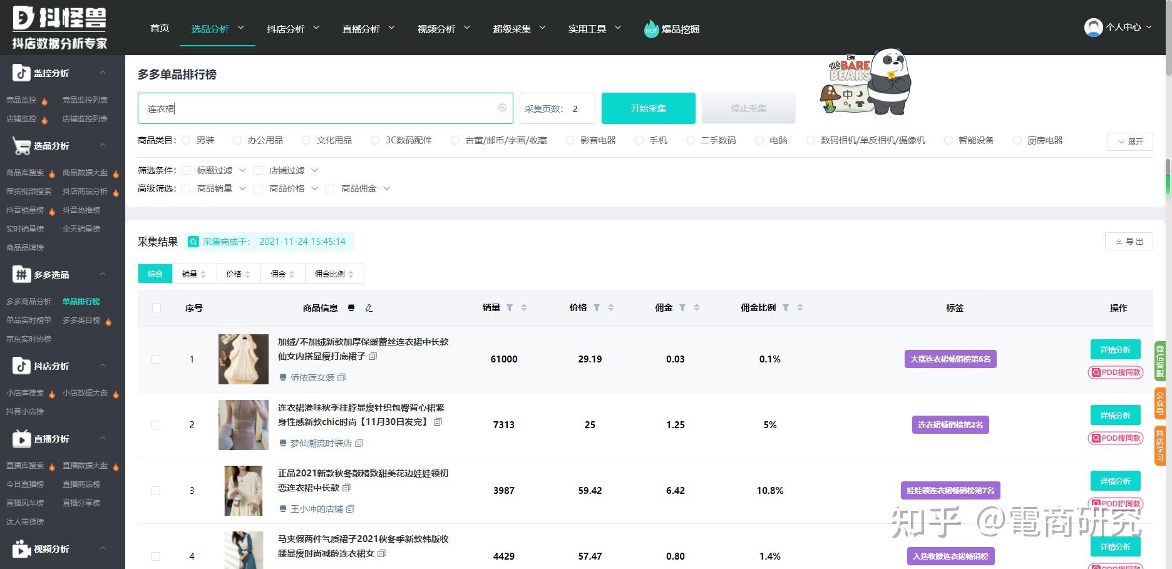
Task: Select the 综合 sort tab
Action: tap(155, 274)
